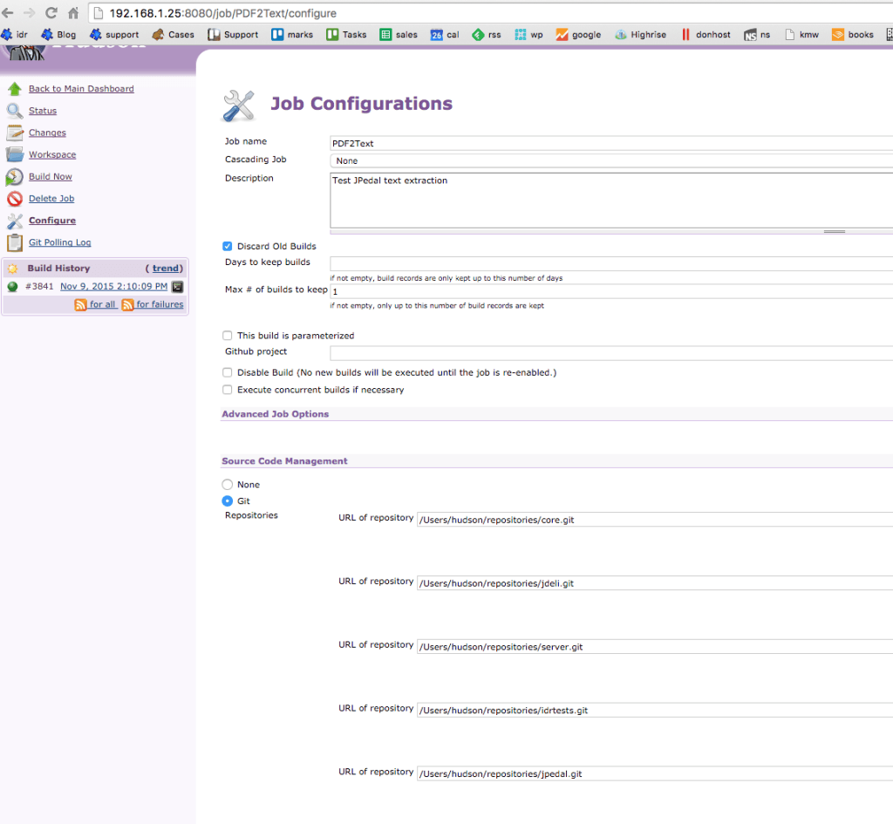Click the RSS feed icon for all builds
The image size is (893, 824).
pos(81,304)
